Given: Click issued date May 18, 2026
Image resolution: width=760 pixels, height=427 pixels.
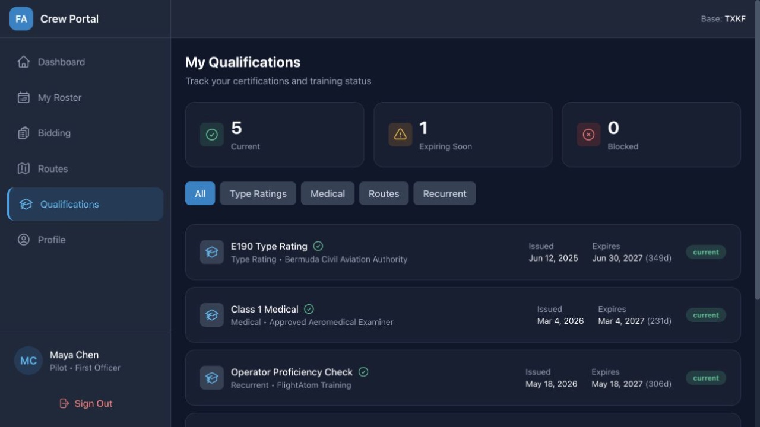Looking at the screenshot, I should tap(551, 384).
